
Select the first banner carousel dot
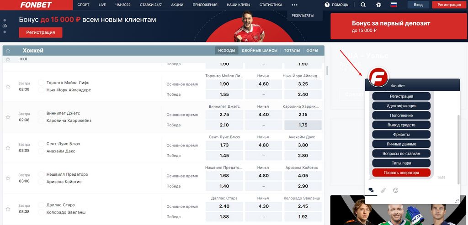click(x=5, y=21)
